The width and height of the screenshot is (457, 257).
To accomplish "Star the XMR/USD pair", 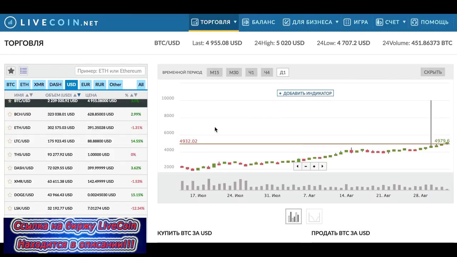I will point(10,181).
